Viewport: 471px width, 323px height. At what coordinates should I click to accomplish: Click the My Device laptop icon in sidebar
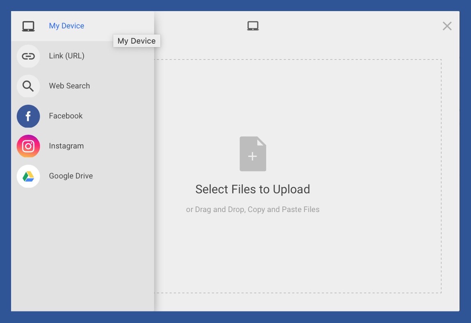[x=28, y=26]
